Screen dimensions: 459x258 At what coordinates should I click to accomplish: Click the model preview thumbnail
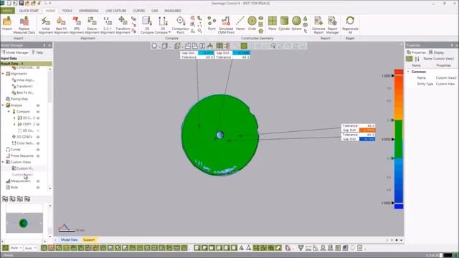pyautogui.click(x=24, y=223)
